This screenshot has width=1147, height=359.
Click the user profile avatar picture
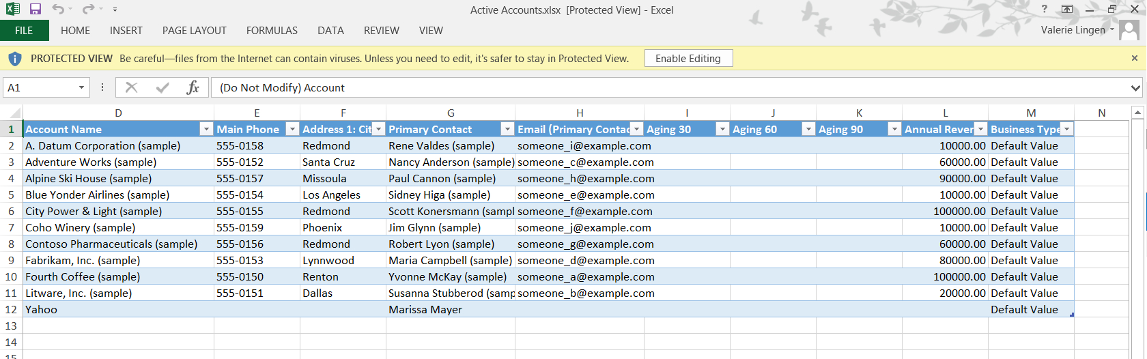point(1129,30)
